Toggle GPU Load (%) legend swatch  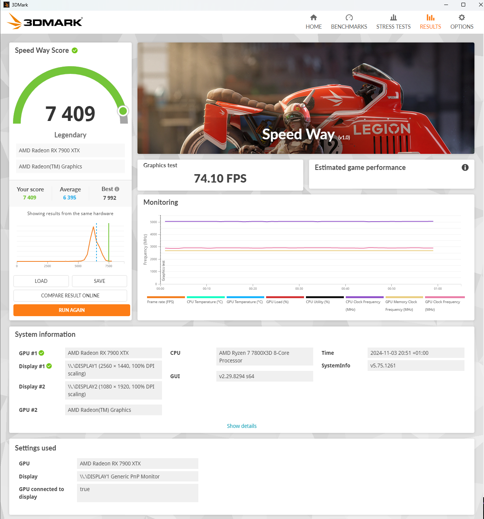[285, 297]
